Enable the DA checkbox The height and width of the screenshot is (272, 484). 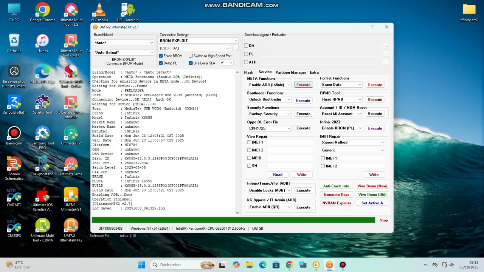pyautogui.click(x=246, y=46)
